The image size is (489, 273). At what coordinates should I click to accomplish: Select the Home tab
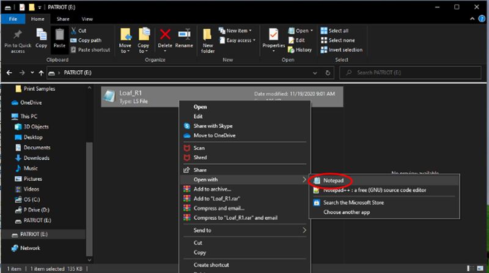pos(37,19)
